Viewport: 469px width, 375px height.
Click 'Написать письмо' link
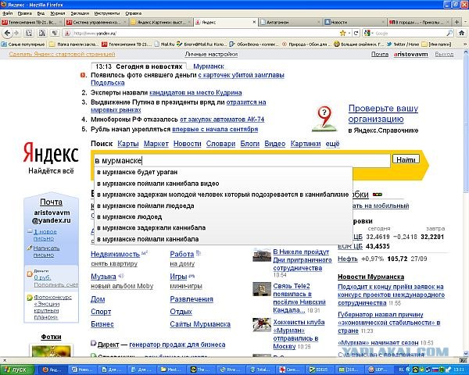tap(46, 252)
